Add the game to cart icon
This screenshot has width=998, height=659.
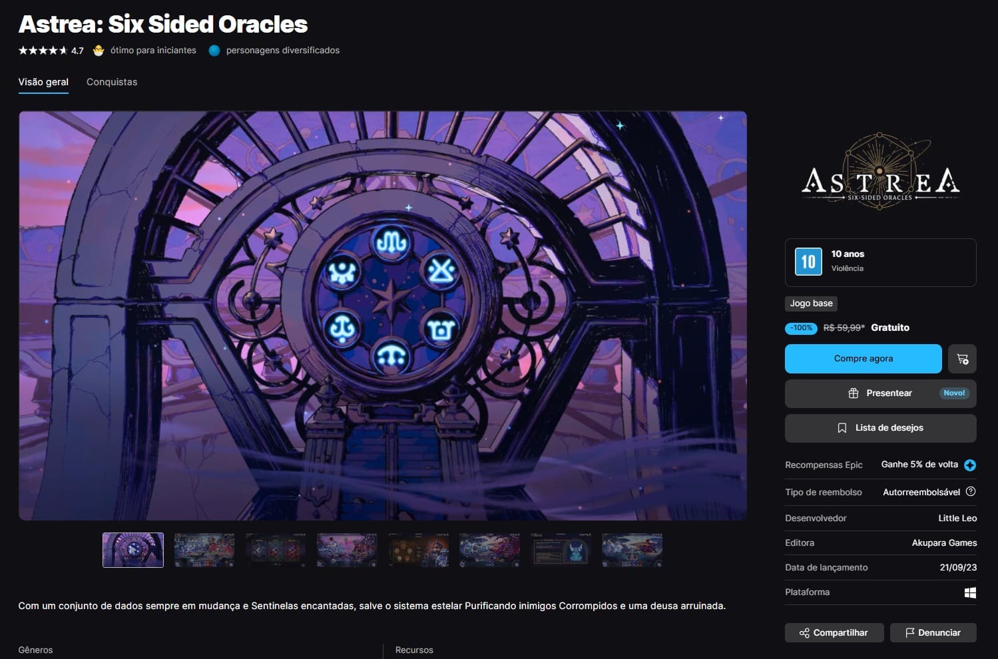click(x=962, y=359)
